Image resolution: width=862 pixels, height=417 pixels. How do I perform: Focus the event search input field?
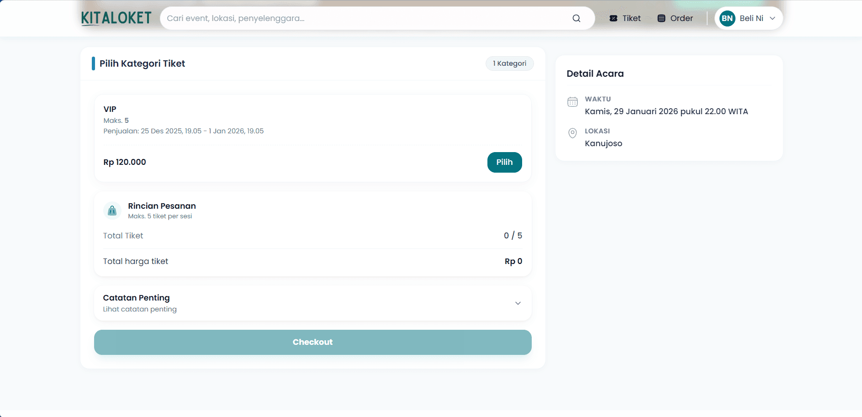click(377, 18)
